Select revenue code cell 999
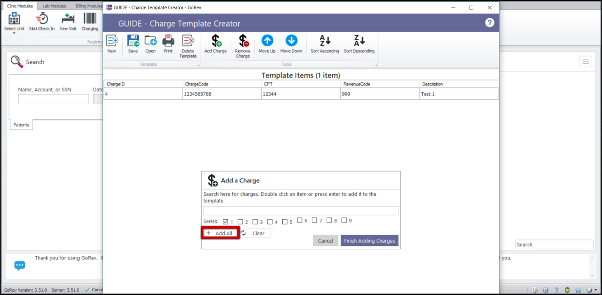Viewport: 602px width, 295px height. pos(380,94)
